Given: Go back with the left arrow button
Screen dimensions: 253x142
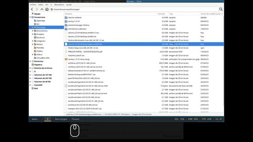Looking at the screenshot, I should (32, 9).
